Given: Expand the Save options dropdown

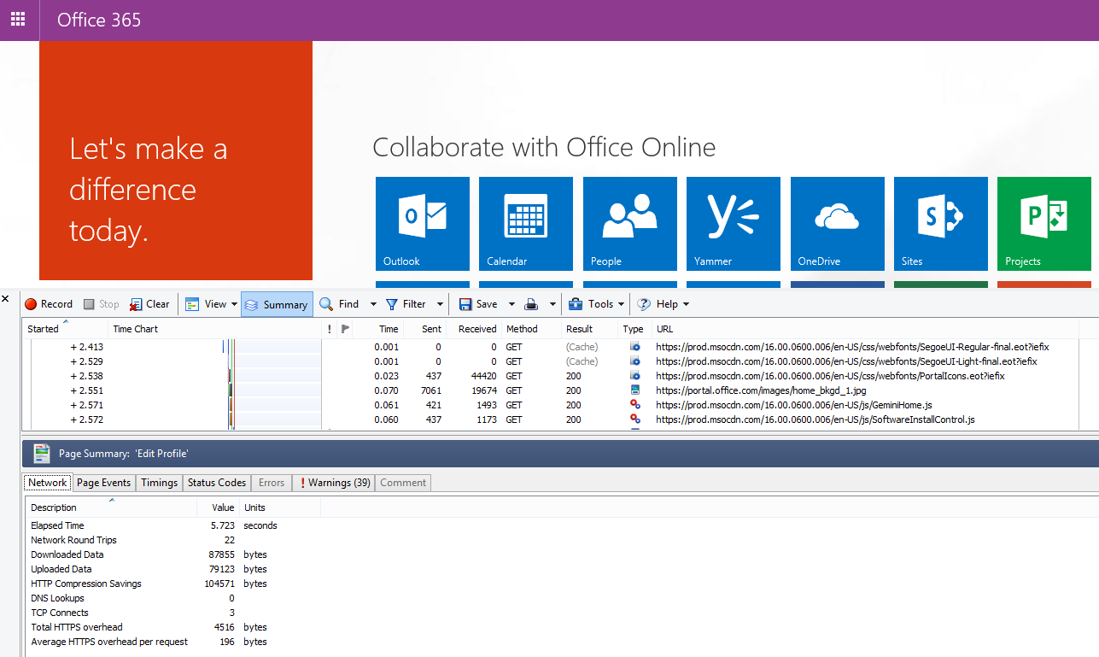Looking at the screenshot, I should click(512, 303).
